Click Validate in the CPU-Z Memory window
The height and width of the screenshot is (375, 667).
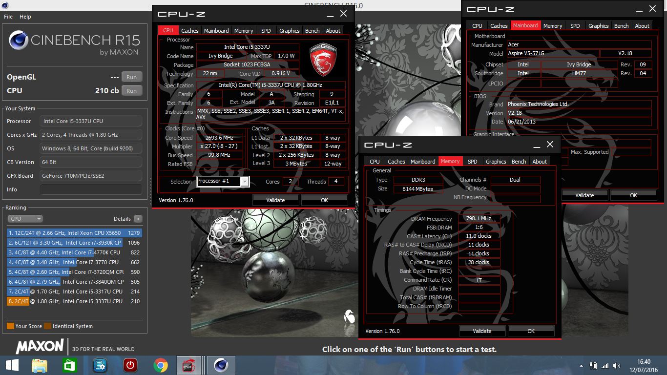(482, 331)
